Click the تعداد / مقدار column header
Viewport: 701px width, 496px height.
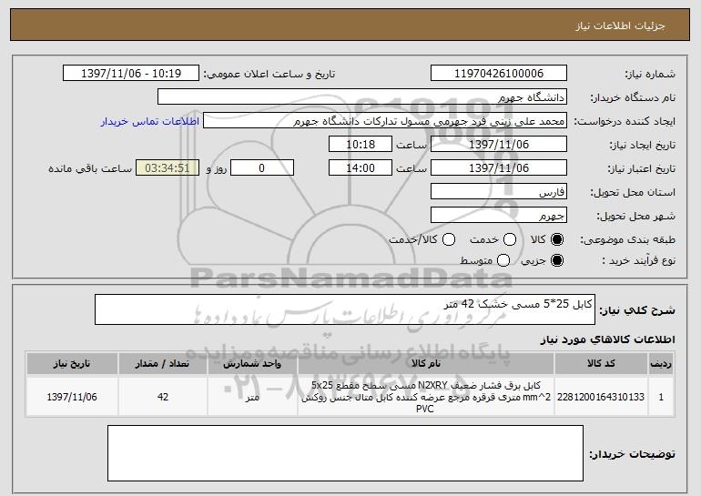[x=163, y=364]
